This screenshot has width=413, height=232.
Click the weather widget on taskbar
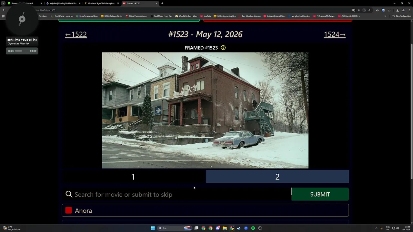point(12,228)
